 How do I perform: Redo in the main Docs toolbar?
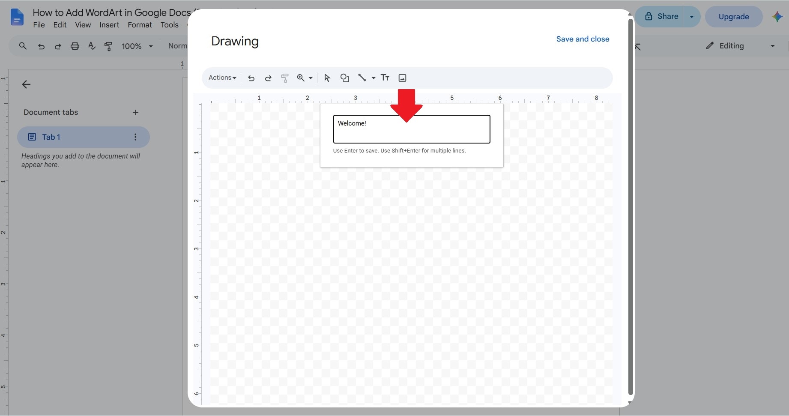coord(58,46)
